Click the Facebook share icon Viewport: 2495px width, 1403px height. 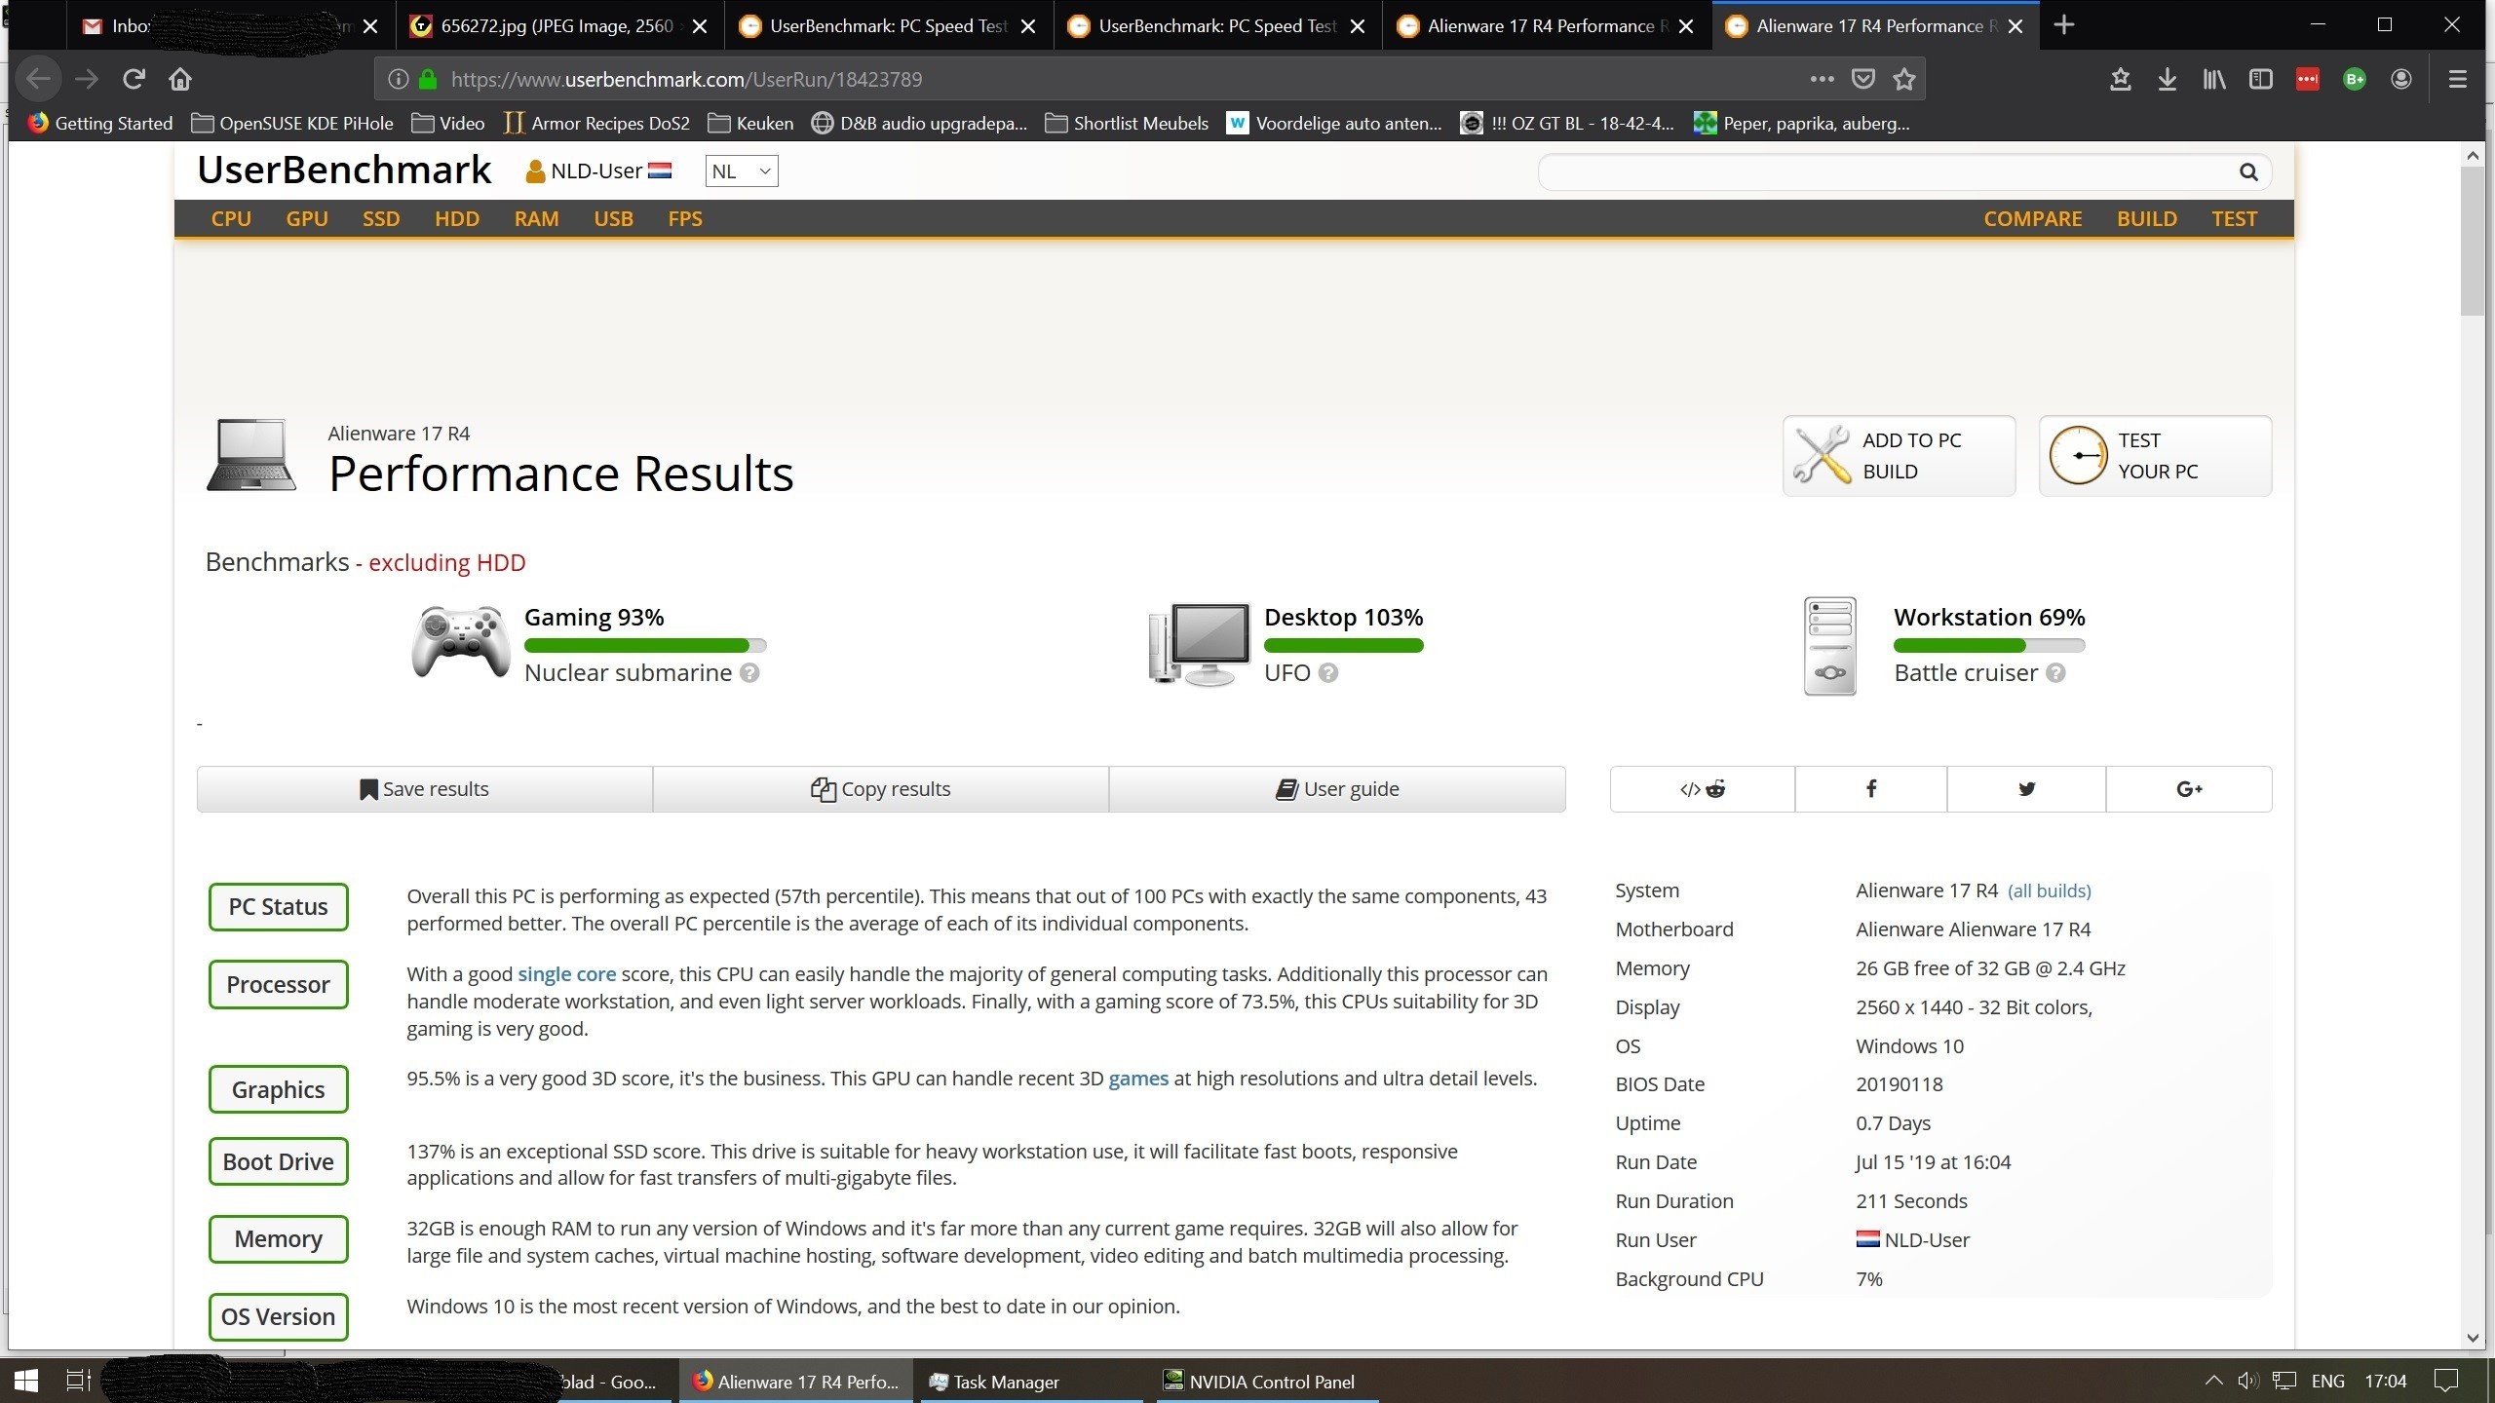(1870, 789)
